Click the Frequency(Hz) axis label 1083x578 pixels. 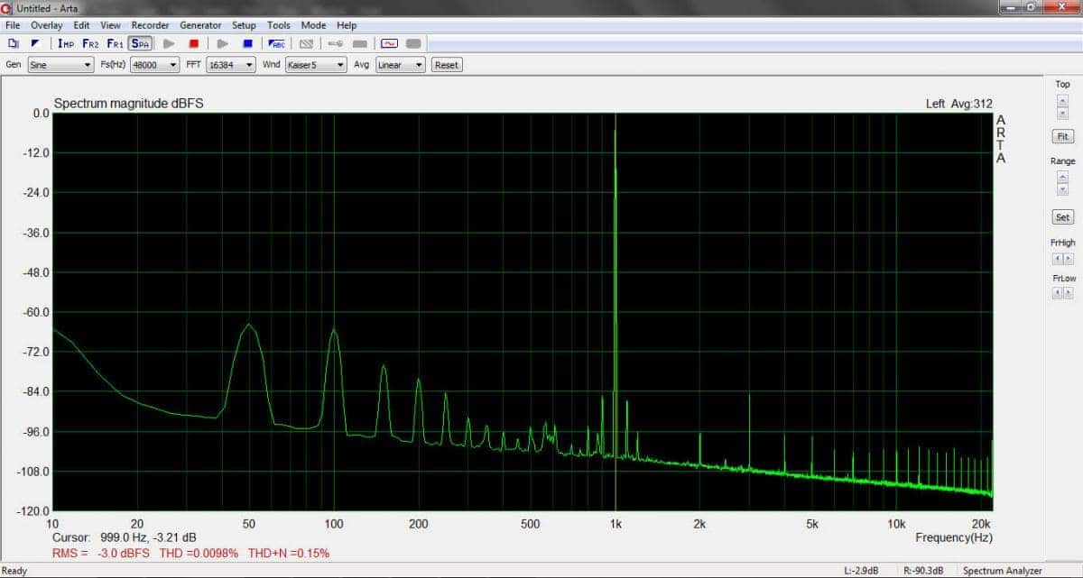(953, 537)
